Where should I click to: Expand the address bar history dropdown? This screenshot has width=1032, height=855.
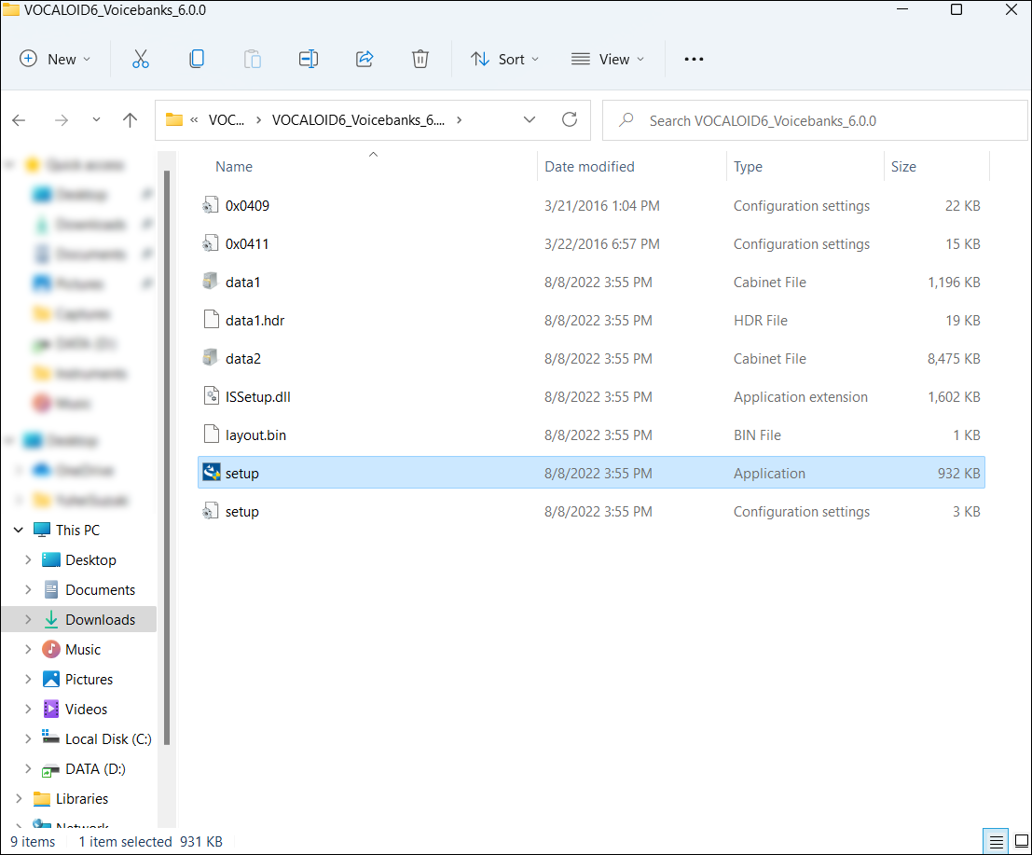pos(530,119)
